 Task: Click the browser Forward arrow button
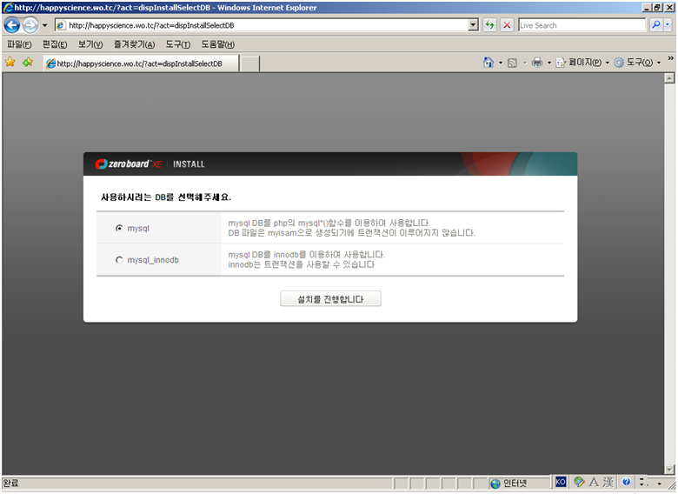point(30,25)
